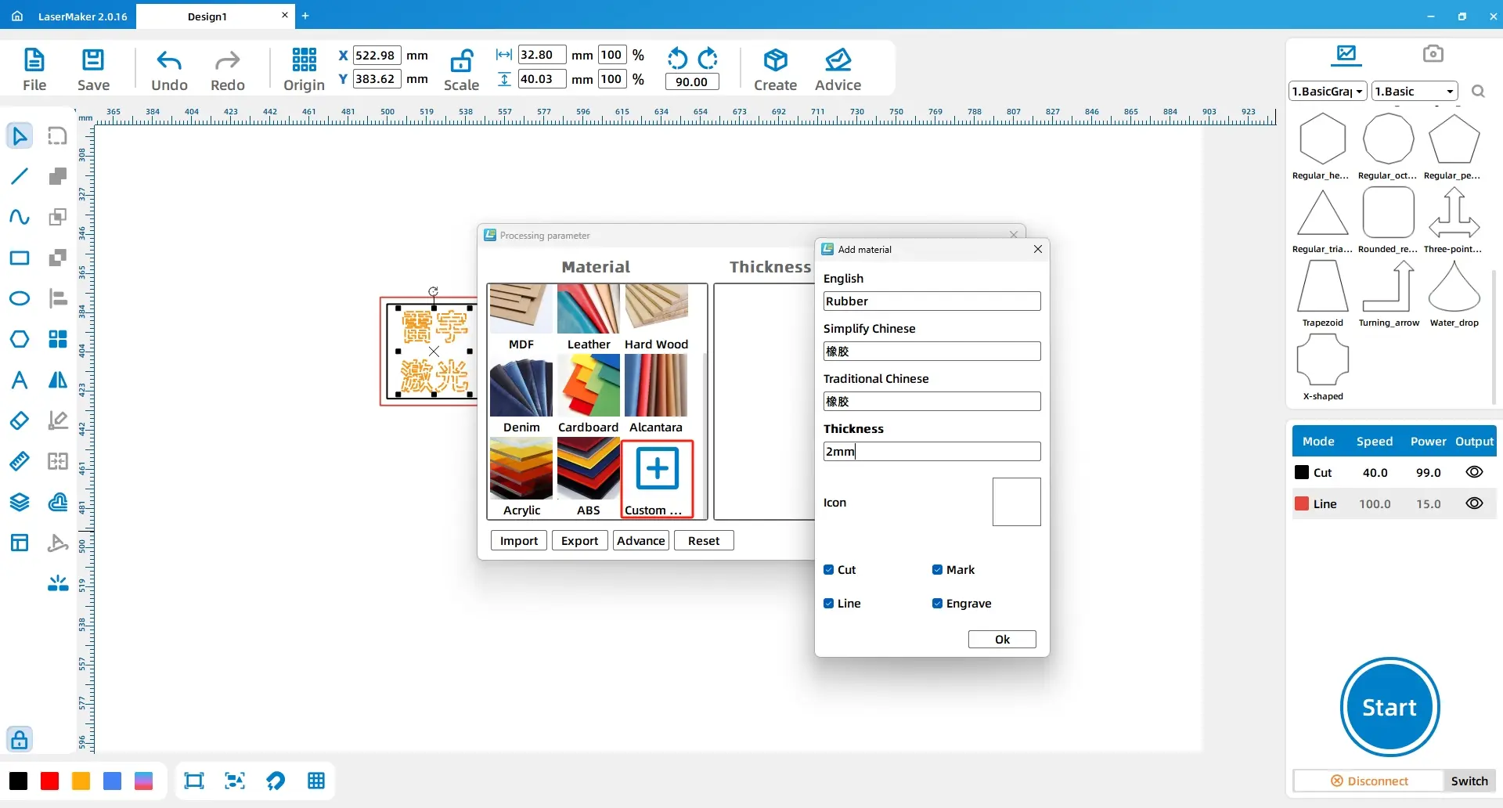Hide the Line layer output eye
This screenshot has height=808, width=1503.
1474,503
